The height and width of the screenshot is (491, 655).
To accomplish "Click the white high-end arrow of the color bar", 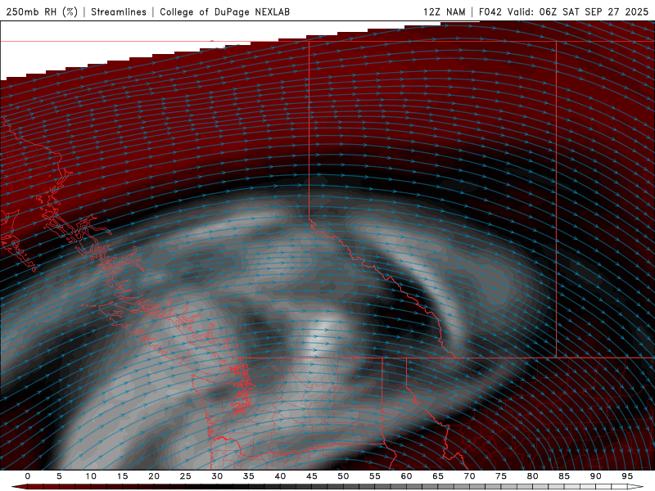I will (x=635, y=487).
